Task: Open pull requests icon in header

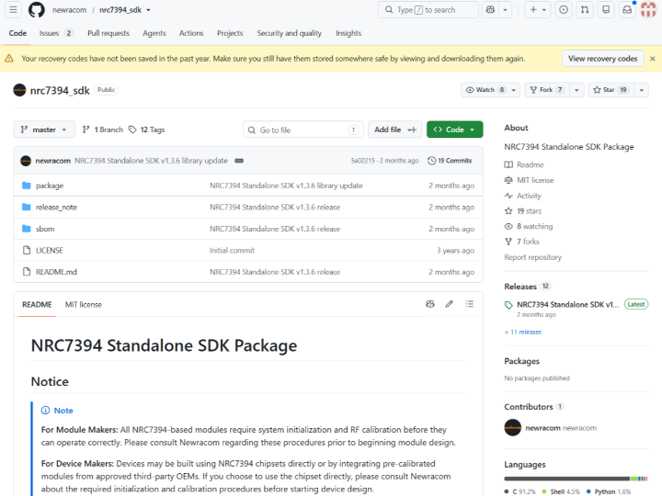Action: (585, 9)
